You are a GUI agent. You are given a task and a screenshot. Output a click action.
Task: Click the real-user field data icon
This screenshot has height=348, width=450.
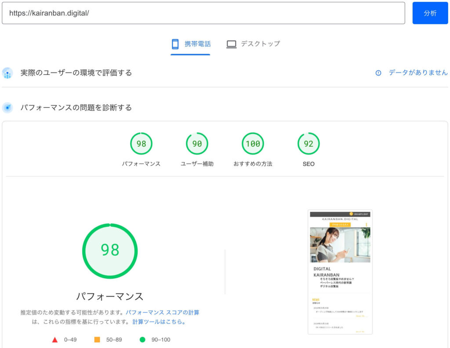point(7,73)
